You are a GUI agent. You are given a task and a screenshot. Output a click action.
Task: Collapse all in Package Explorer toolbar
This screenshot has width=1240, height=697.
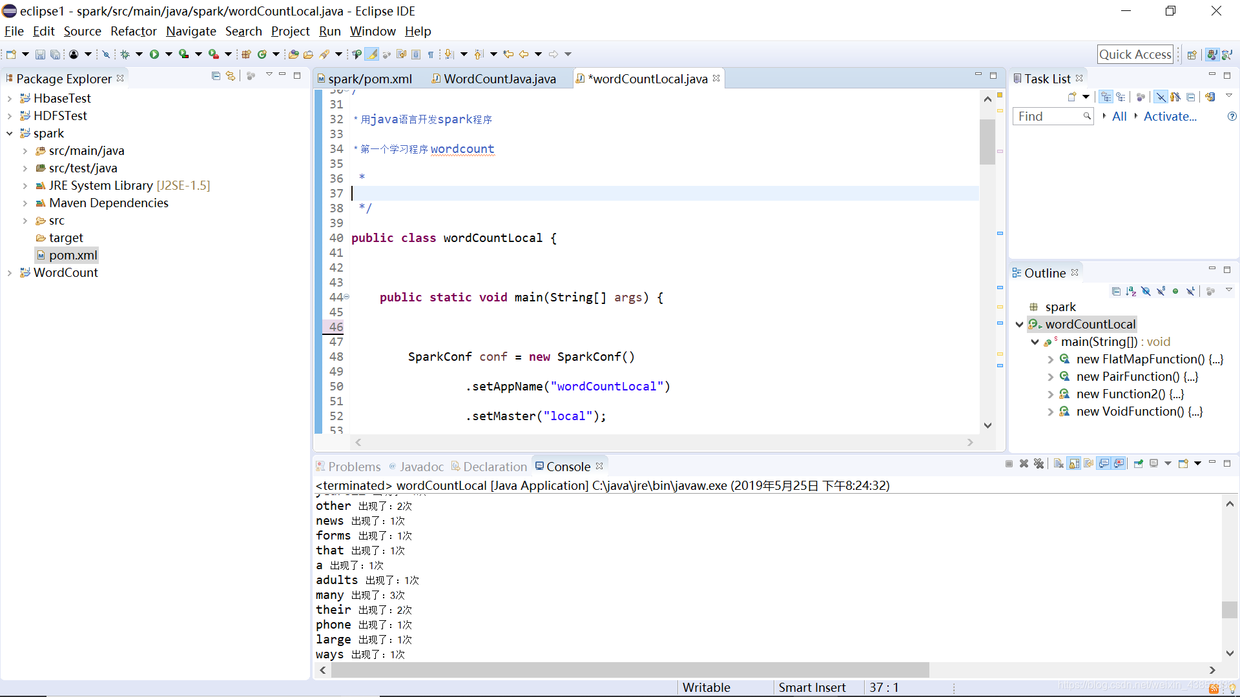(x=216, y=76)
